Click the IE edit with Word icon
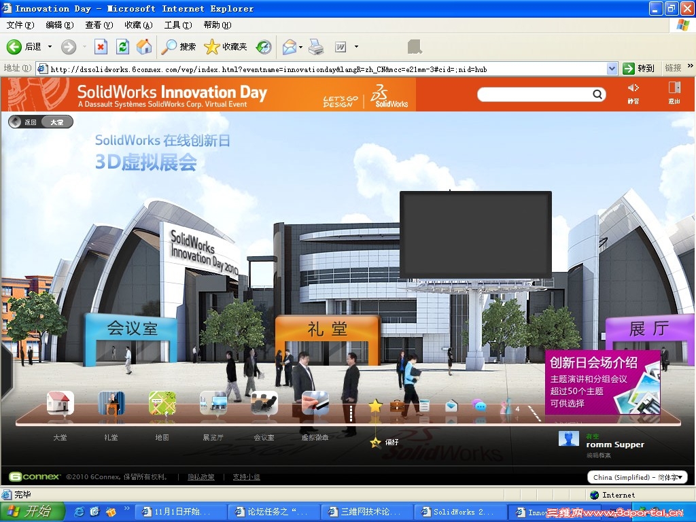Image resolution: width=696 pixels, height=522 pixels. [341, 47]
